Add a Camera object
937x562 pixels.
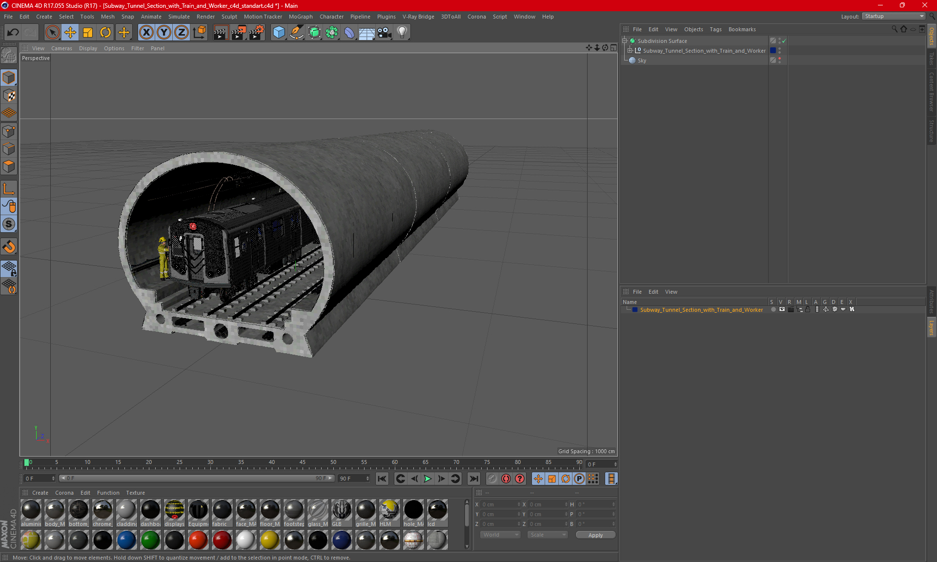point(385,33)
